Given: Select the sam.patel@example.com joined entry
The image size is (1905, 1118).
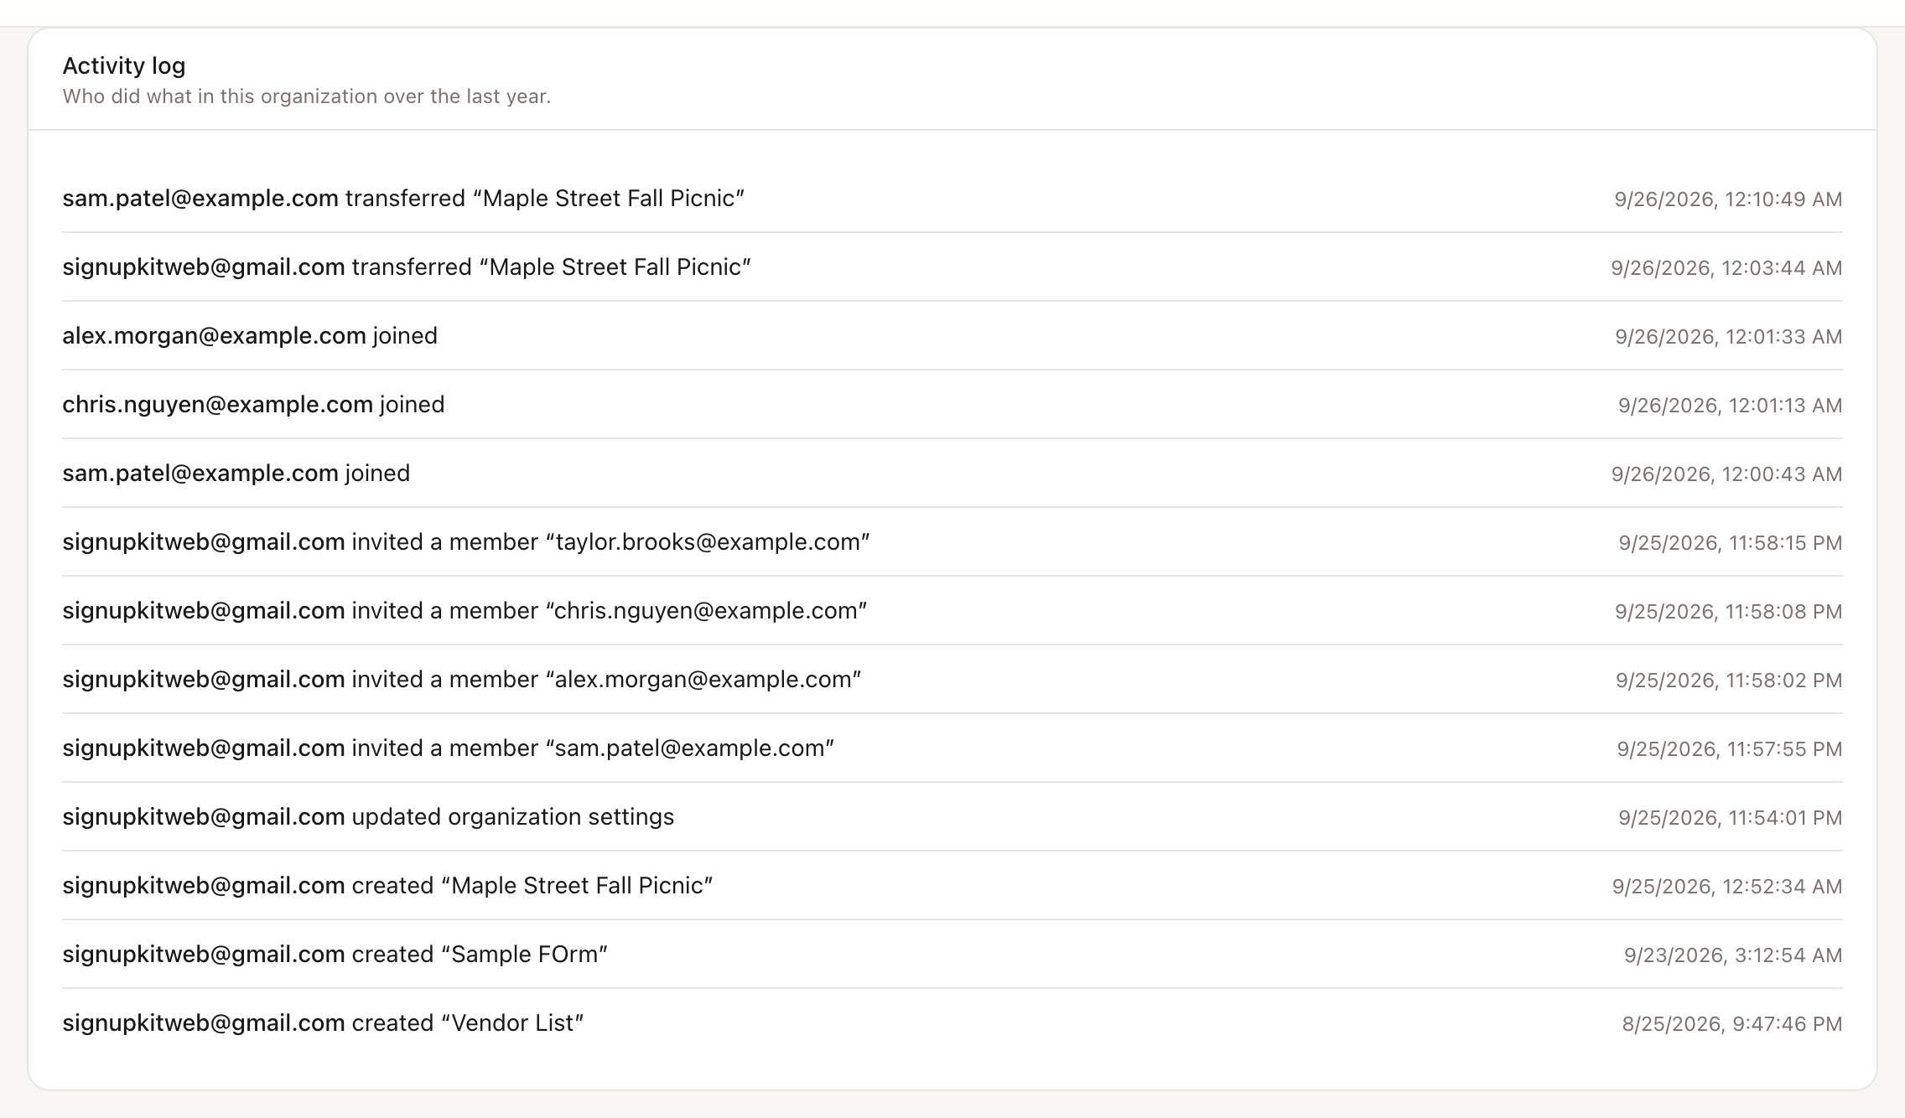Looking at the screenshot, I should (952, 474).
